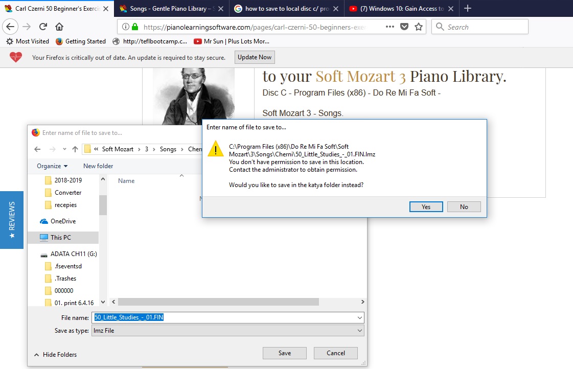Open recent locations dropdown in save dialog
573x369 pixels.
point(64,149)
